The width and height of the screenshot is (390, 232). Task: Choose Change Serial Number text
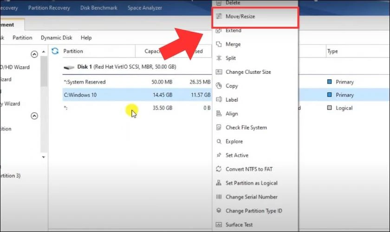(252, 197)
